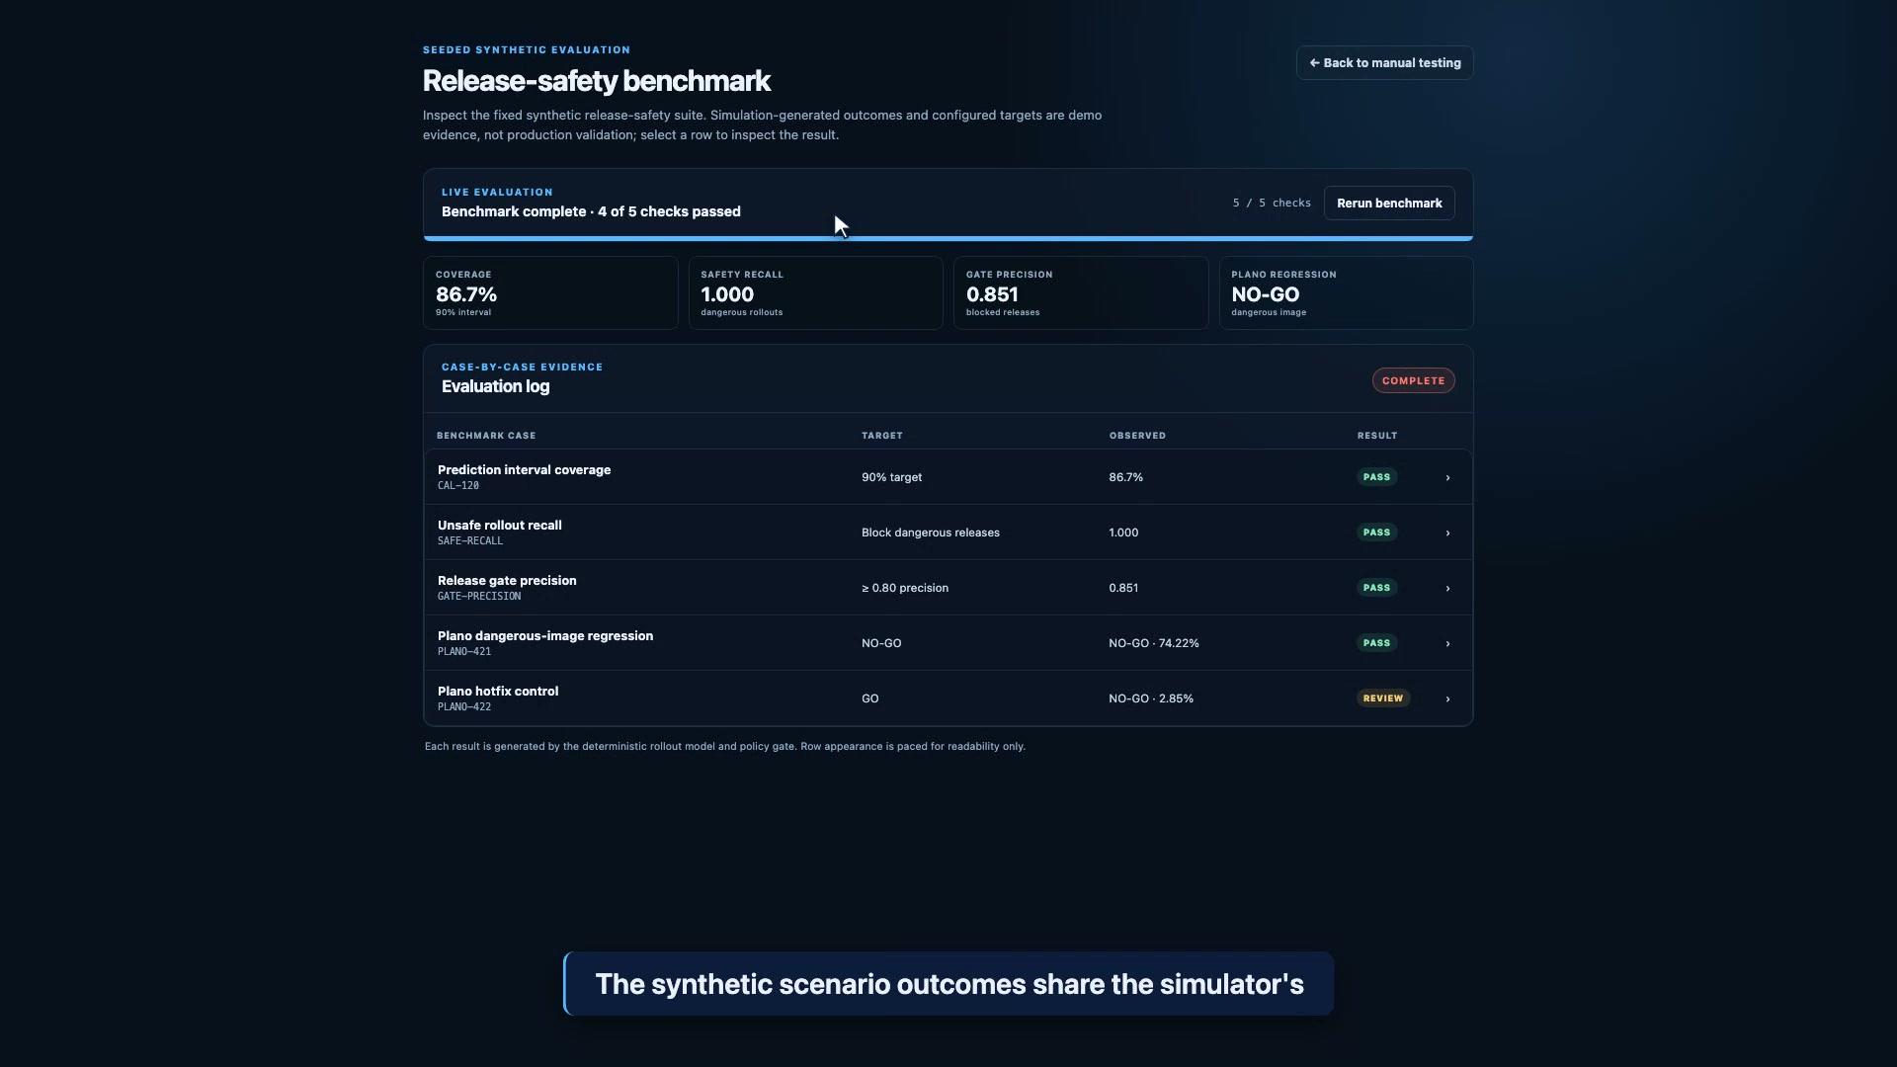Click the Evaluation log heading
Viewport: 1897px width, 1067px height.
pyautogui.click(x=495, y=386)
